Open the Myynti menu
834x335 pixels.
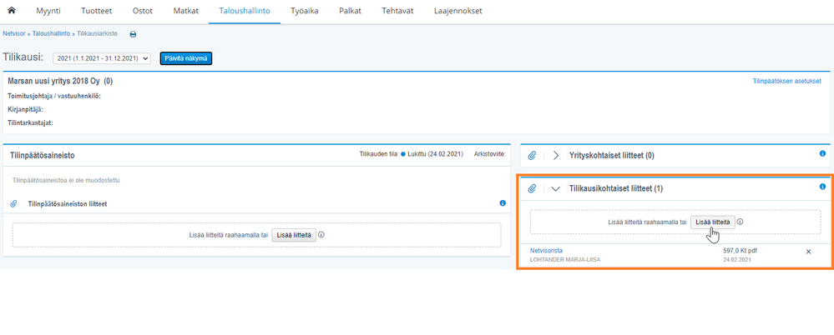[48, 11]
